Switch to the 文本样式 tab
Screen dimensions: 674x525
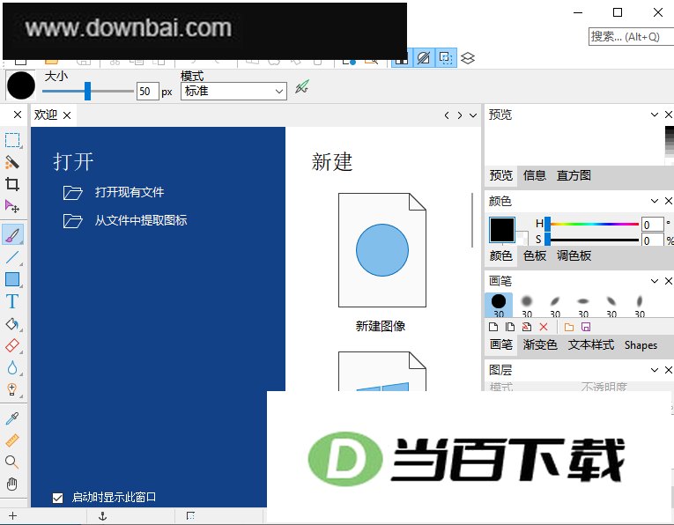591,344
